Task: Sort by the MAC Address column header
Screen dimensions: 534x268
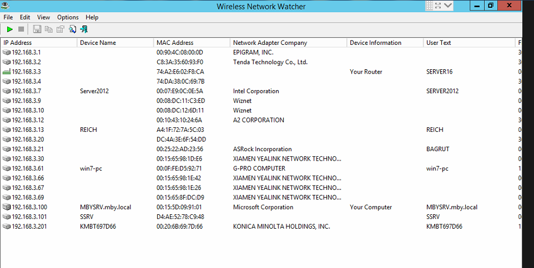Action: (x=192, y=43)
